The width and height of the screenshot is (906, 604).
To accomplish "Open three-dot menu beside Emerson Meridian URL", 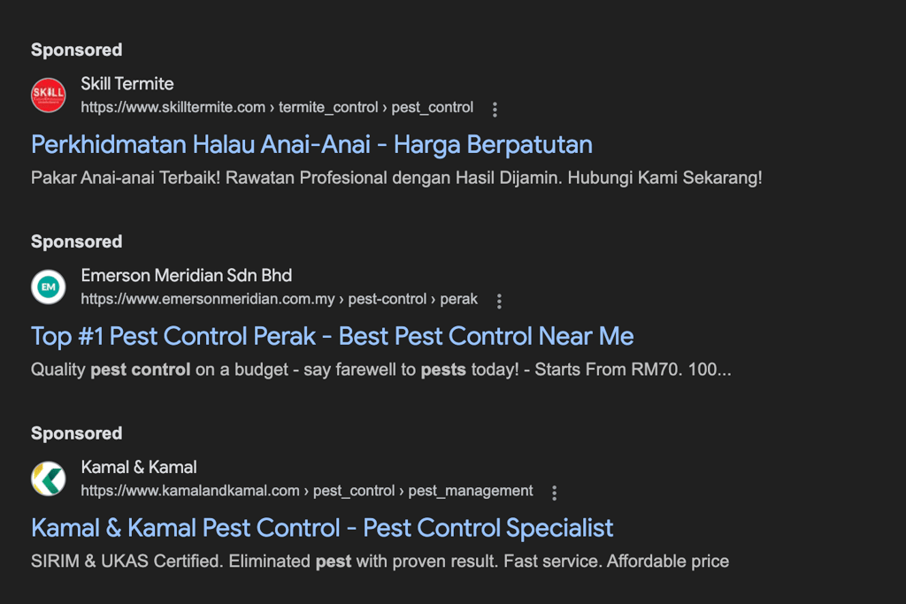I will (499, 301).
